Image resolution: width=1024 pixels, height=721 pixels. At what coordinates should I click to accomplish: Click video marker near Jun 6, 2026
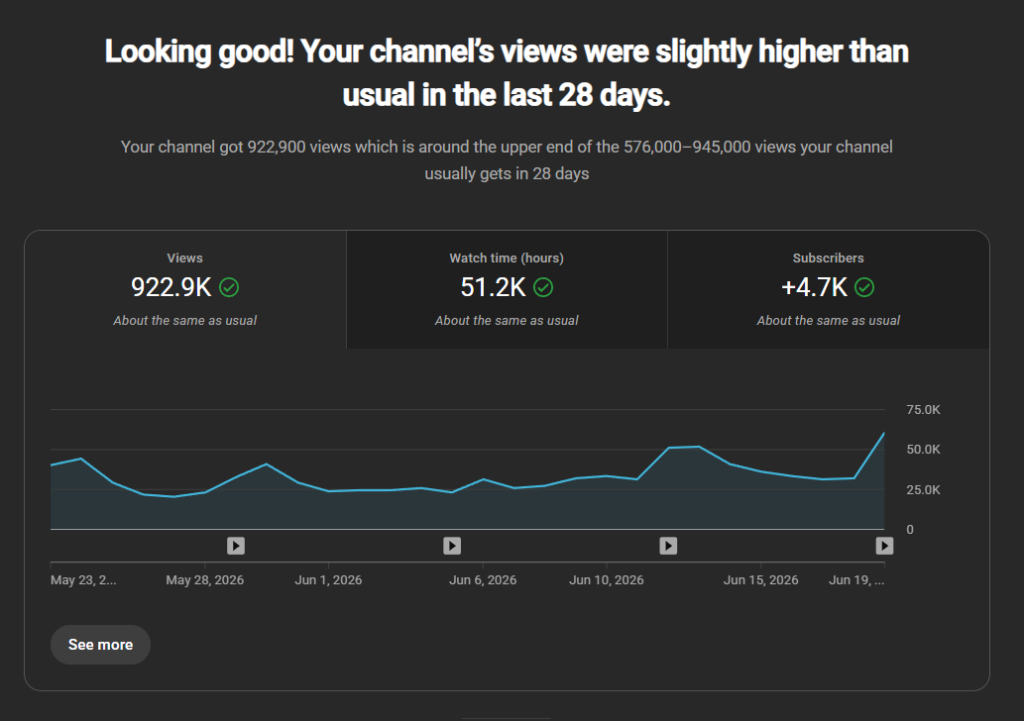452,546
